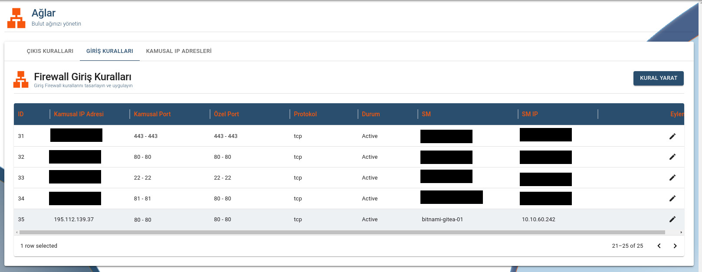Sort by Kamusal IP Adresi column

pos(79,114)
